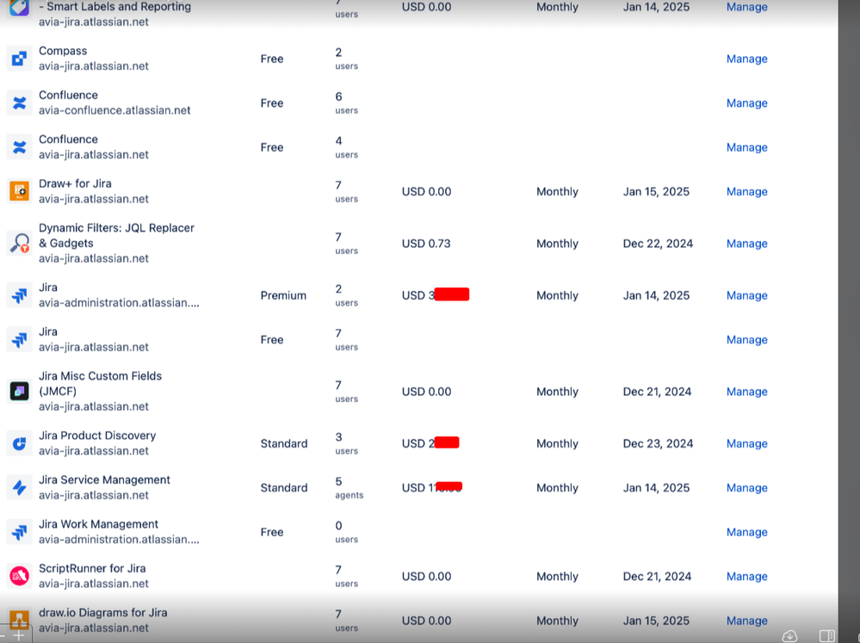860x643 pixels.
Task: Click Confluence icon in the avia-jira.atlassian.net row
Action: tap(19, 147)
